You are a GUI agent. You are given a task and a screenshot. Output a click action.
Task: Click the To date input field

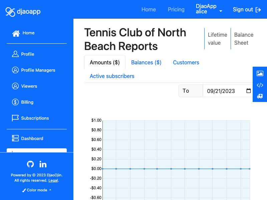pos(228,91)
